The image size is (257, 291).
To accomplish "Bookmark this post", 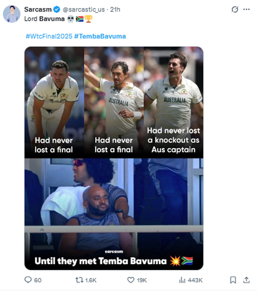I will pyautogui.click(x=233, y=280).
